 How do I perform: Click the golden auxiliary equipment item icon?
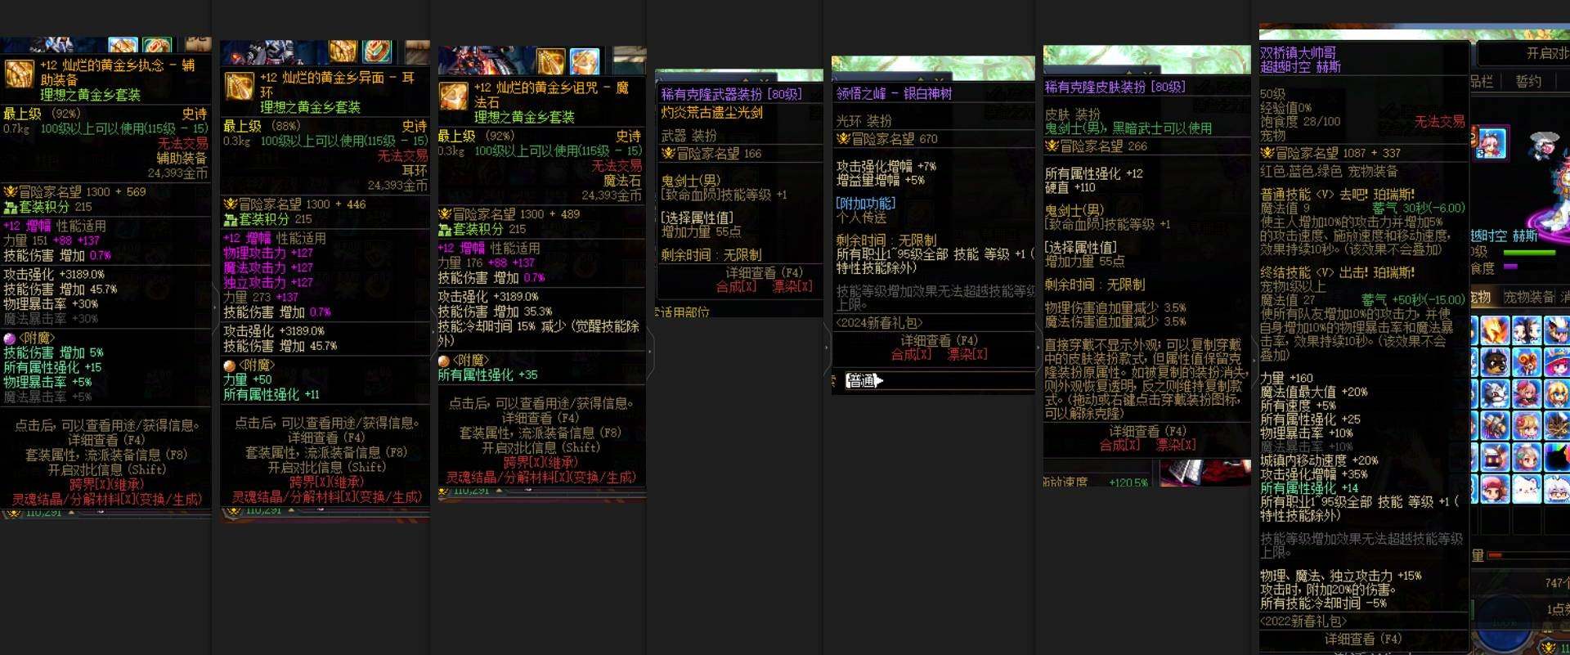[x=19, y=74]
